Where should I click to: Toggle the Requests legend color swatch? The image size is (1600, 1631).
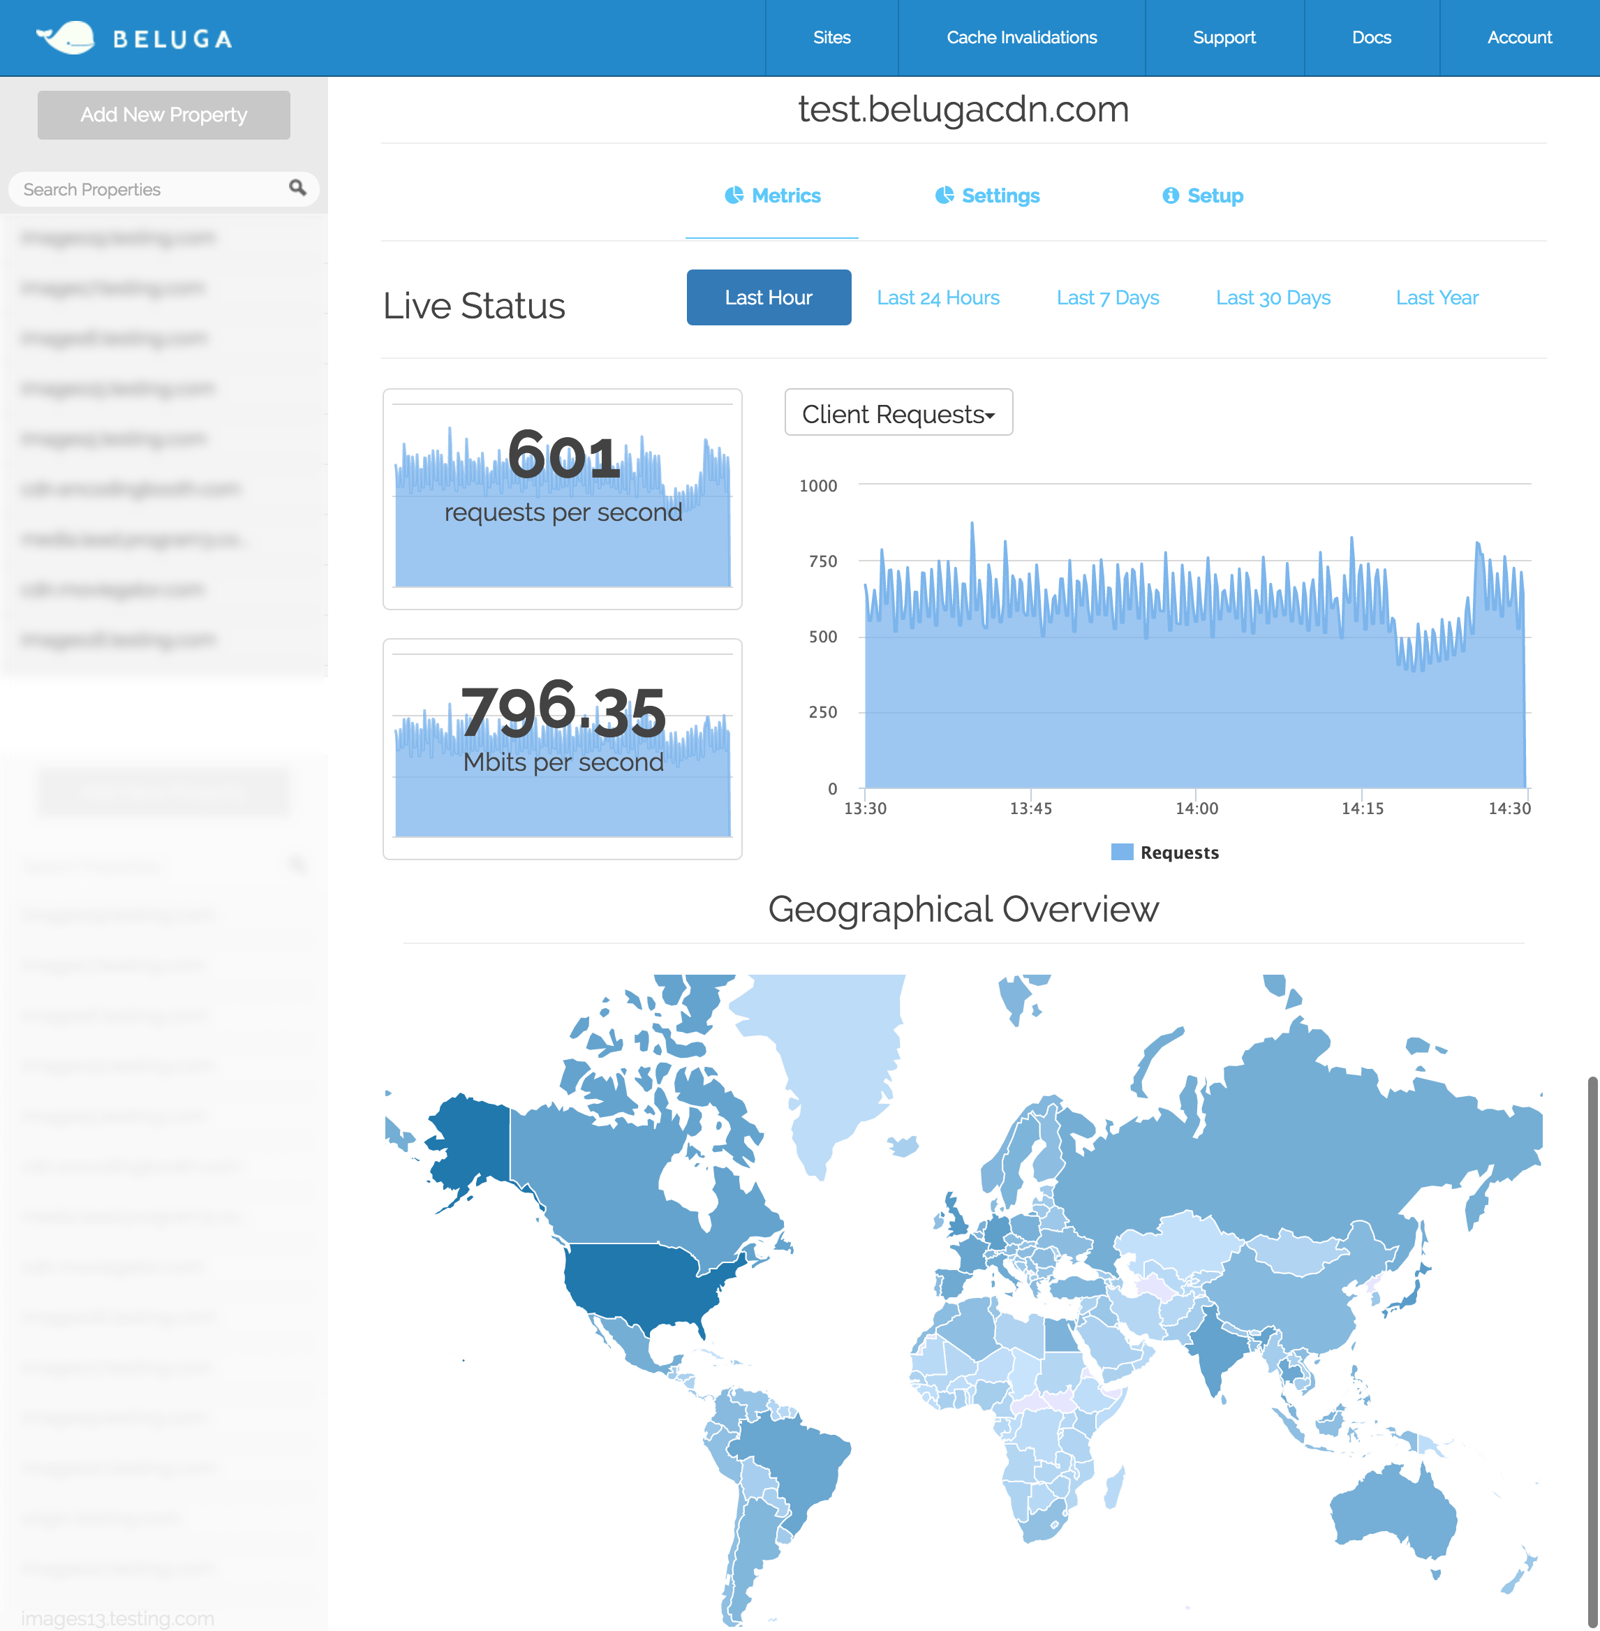1121,852
